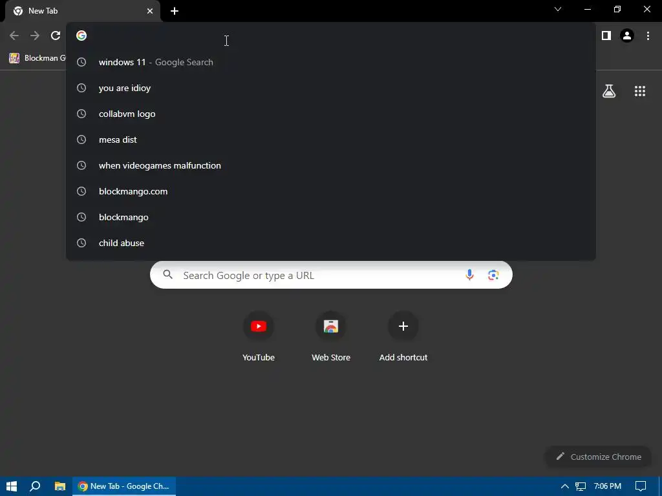Select 'when videogames malfunction' suggestion
Image resolution: width=662 pixels, height=496 pixels.
331,165
